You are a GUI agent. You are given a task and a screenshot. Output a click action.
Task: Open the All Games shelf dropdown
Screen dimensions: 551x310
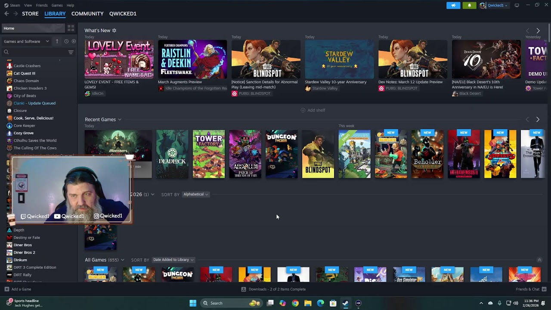122,260
